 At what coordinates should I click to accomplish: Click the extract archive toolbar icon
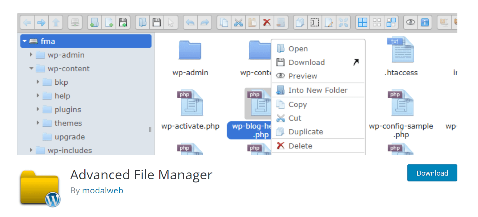tap(444, 22)
